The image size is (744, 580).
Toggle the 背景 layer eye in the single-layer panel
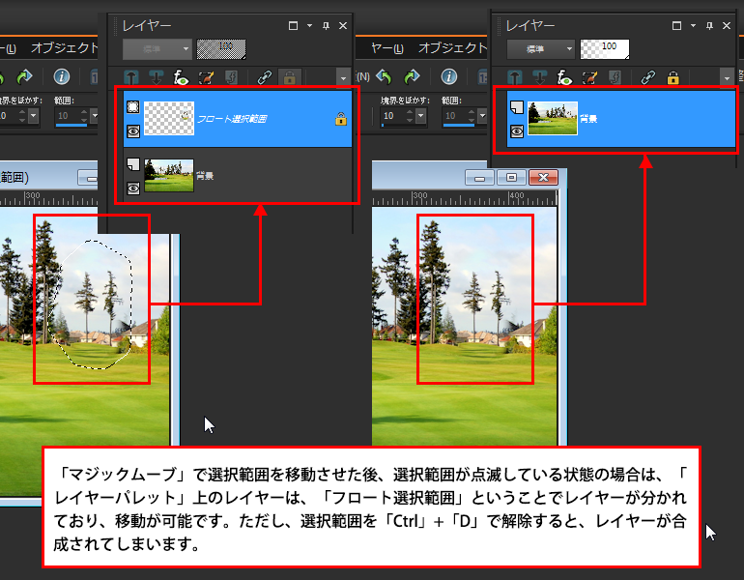tap(517, 131)
